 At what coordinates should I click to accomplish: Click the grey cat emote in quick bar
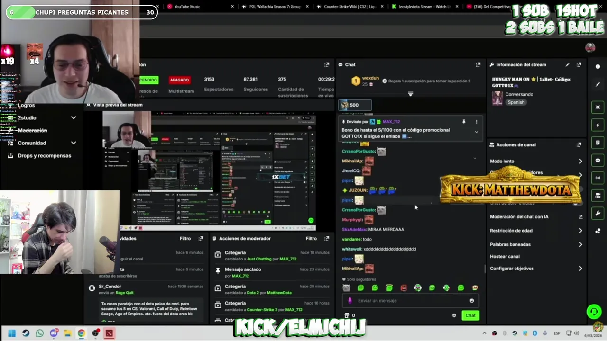tap(347, 288)
